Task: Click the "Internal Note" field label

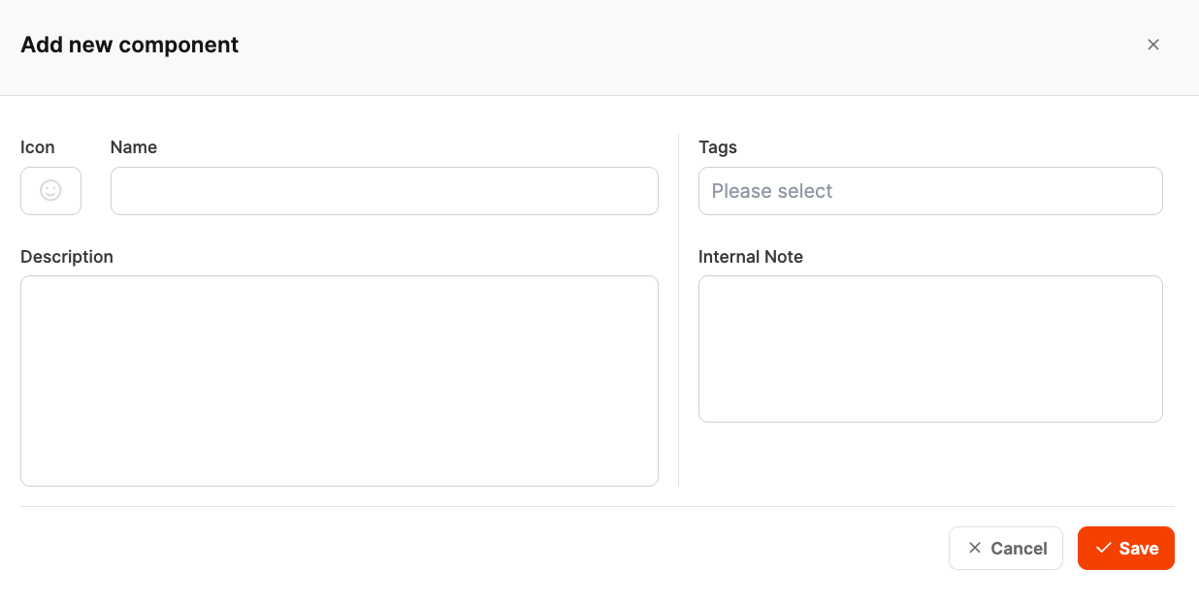Action: tap(751, 257)
